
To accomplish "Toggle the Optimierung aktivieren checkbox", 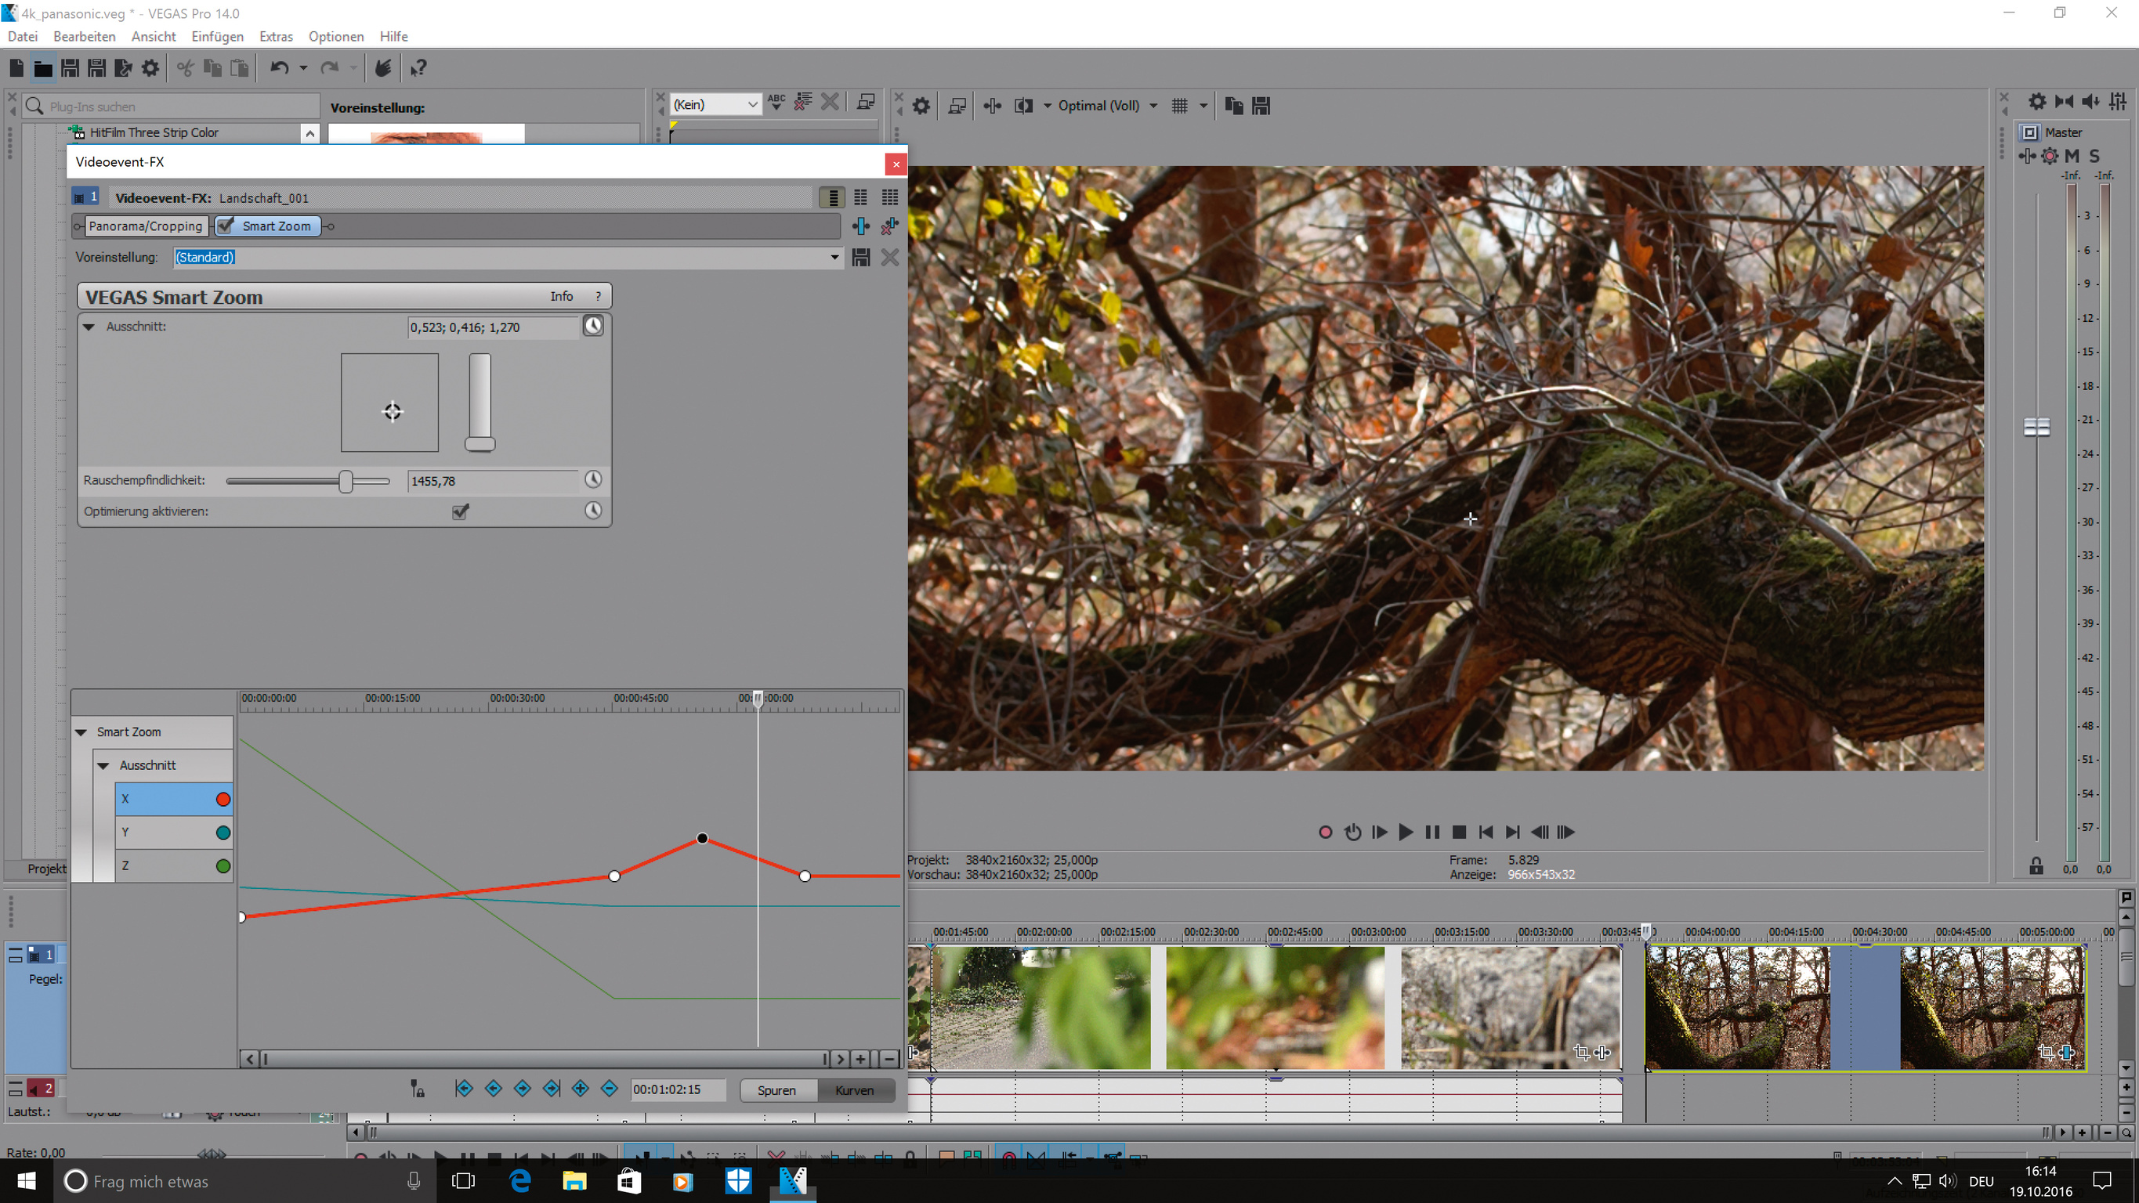I will pos(460,511).
